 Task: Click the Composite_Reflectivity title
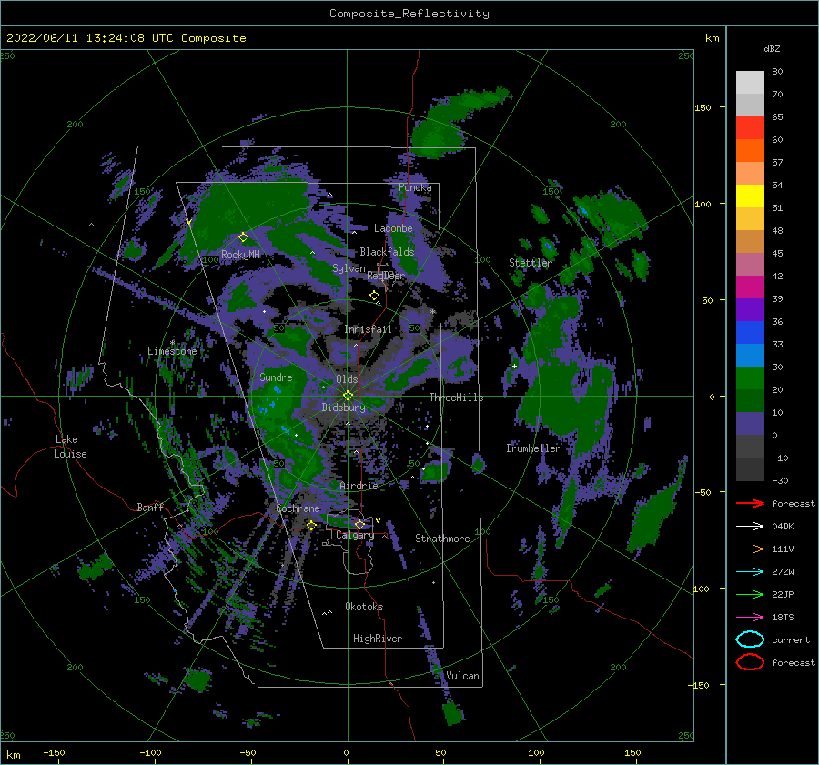coord(409,14)
